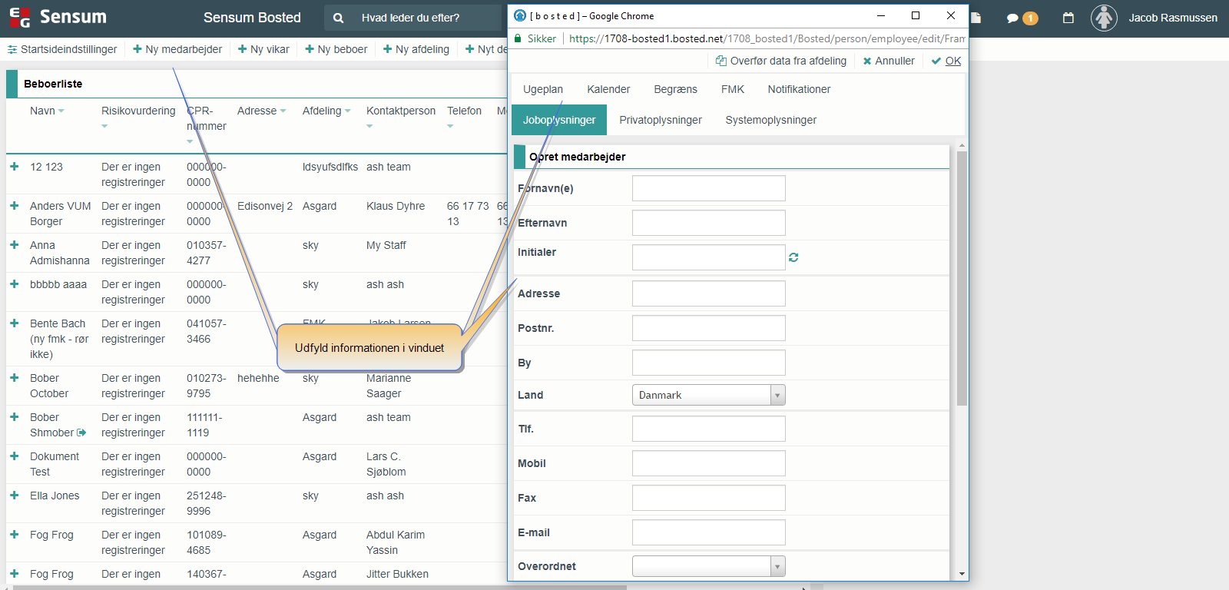Click the Chrome popup URL address
Image resolution: width=1229 pixels, height=590 pixels.
[x=767, y=38]
